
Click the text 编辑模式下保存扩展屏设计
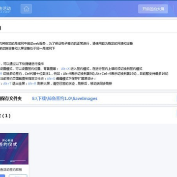[76, 79]
